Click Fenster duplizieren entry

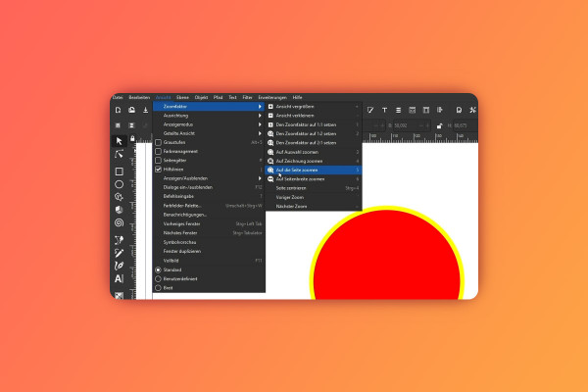[x=209, y=251]
